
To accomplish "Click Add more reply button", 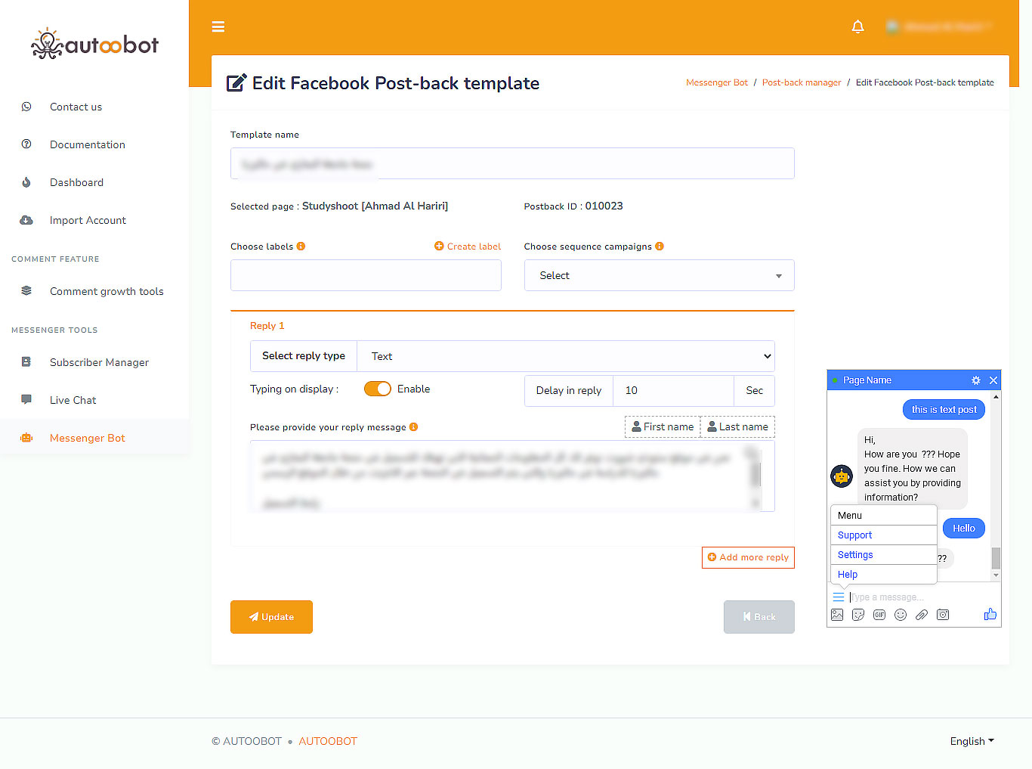I will coord(748,557).
